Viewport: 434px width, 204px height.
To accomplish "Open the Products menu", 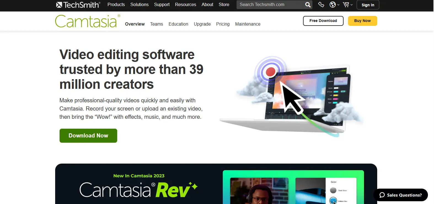I will pos(116,4).
